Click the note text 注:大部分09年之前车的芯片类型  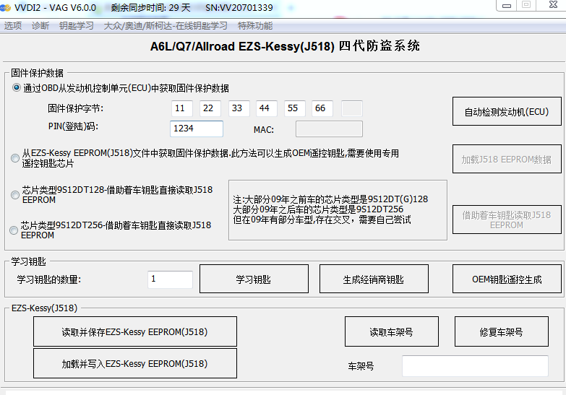coord(330,199)
